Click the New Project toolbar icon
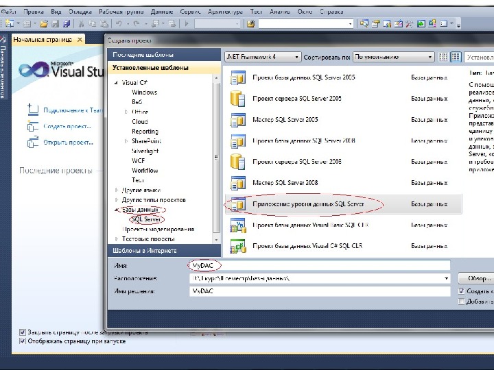 click(10, 23)
